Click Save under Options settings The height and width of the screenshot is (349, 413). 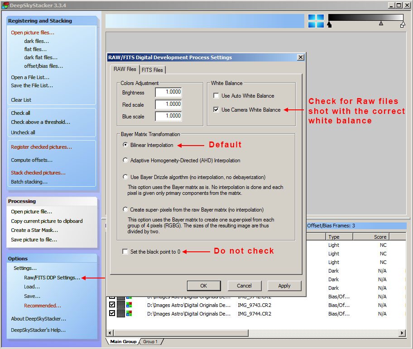coord(32,296)
